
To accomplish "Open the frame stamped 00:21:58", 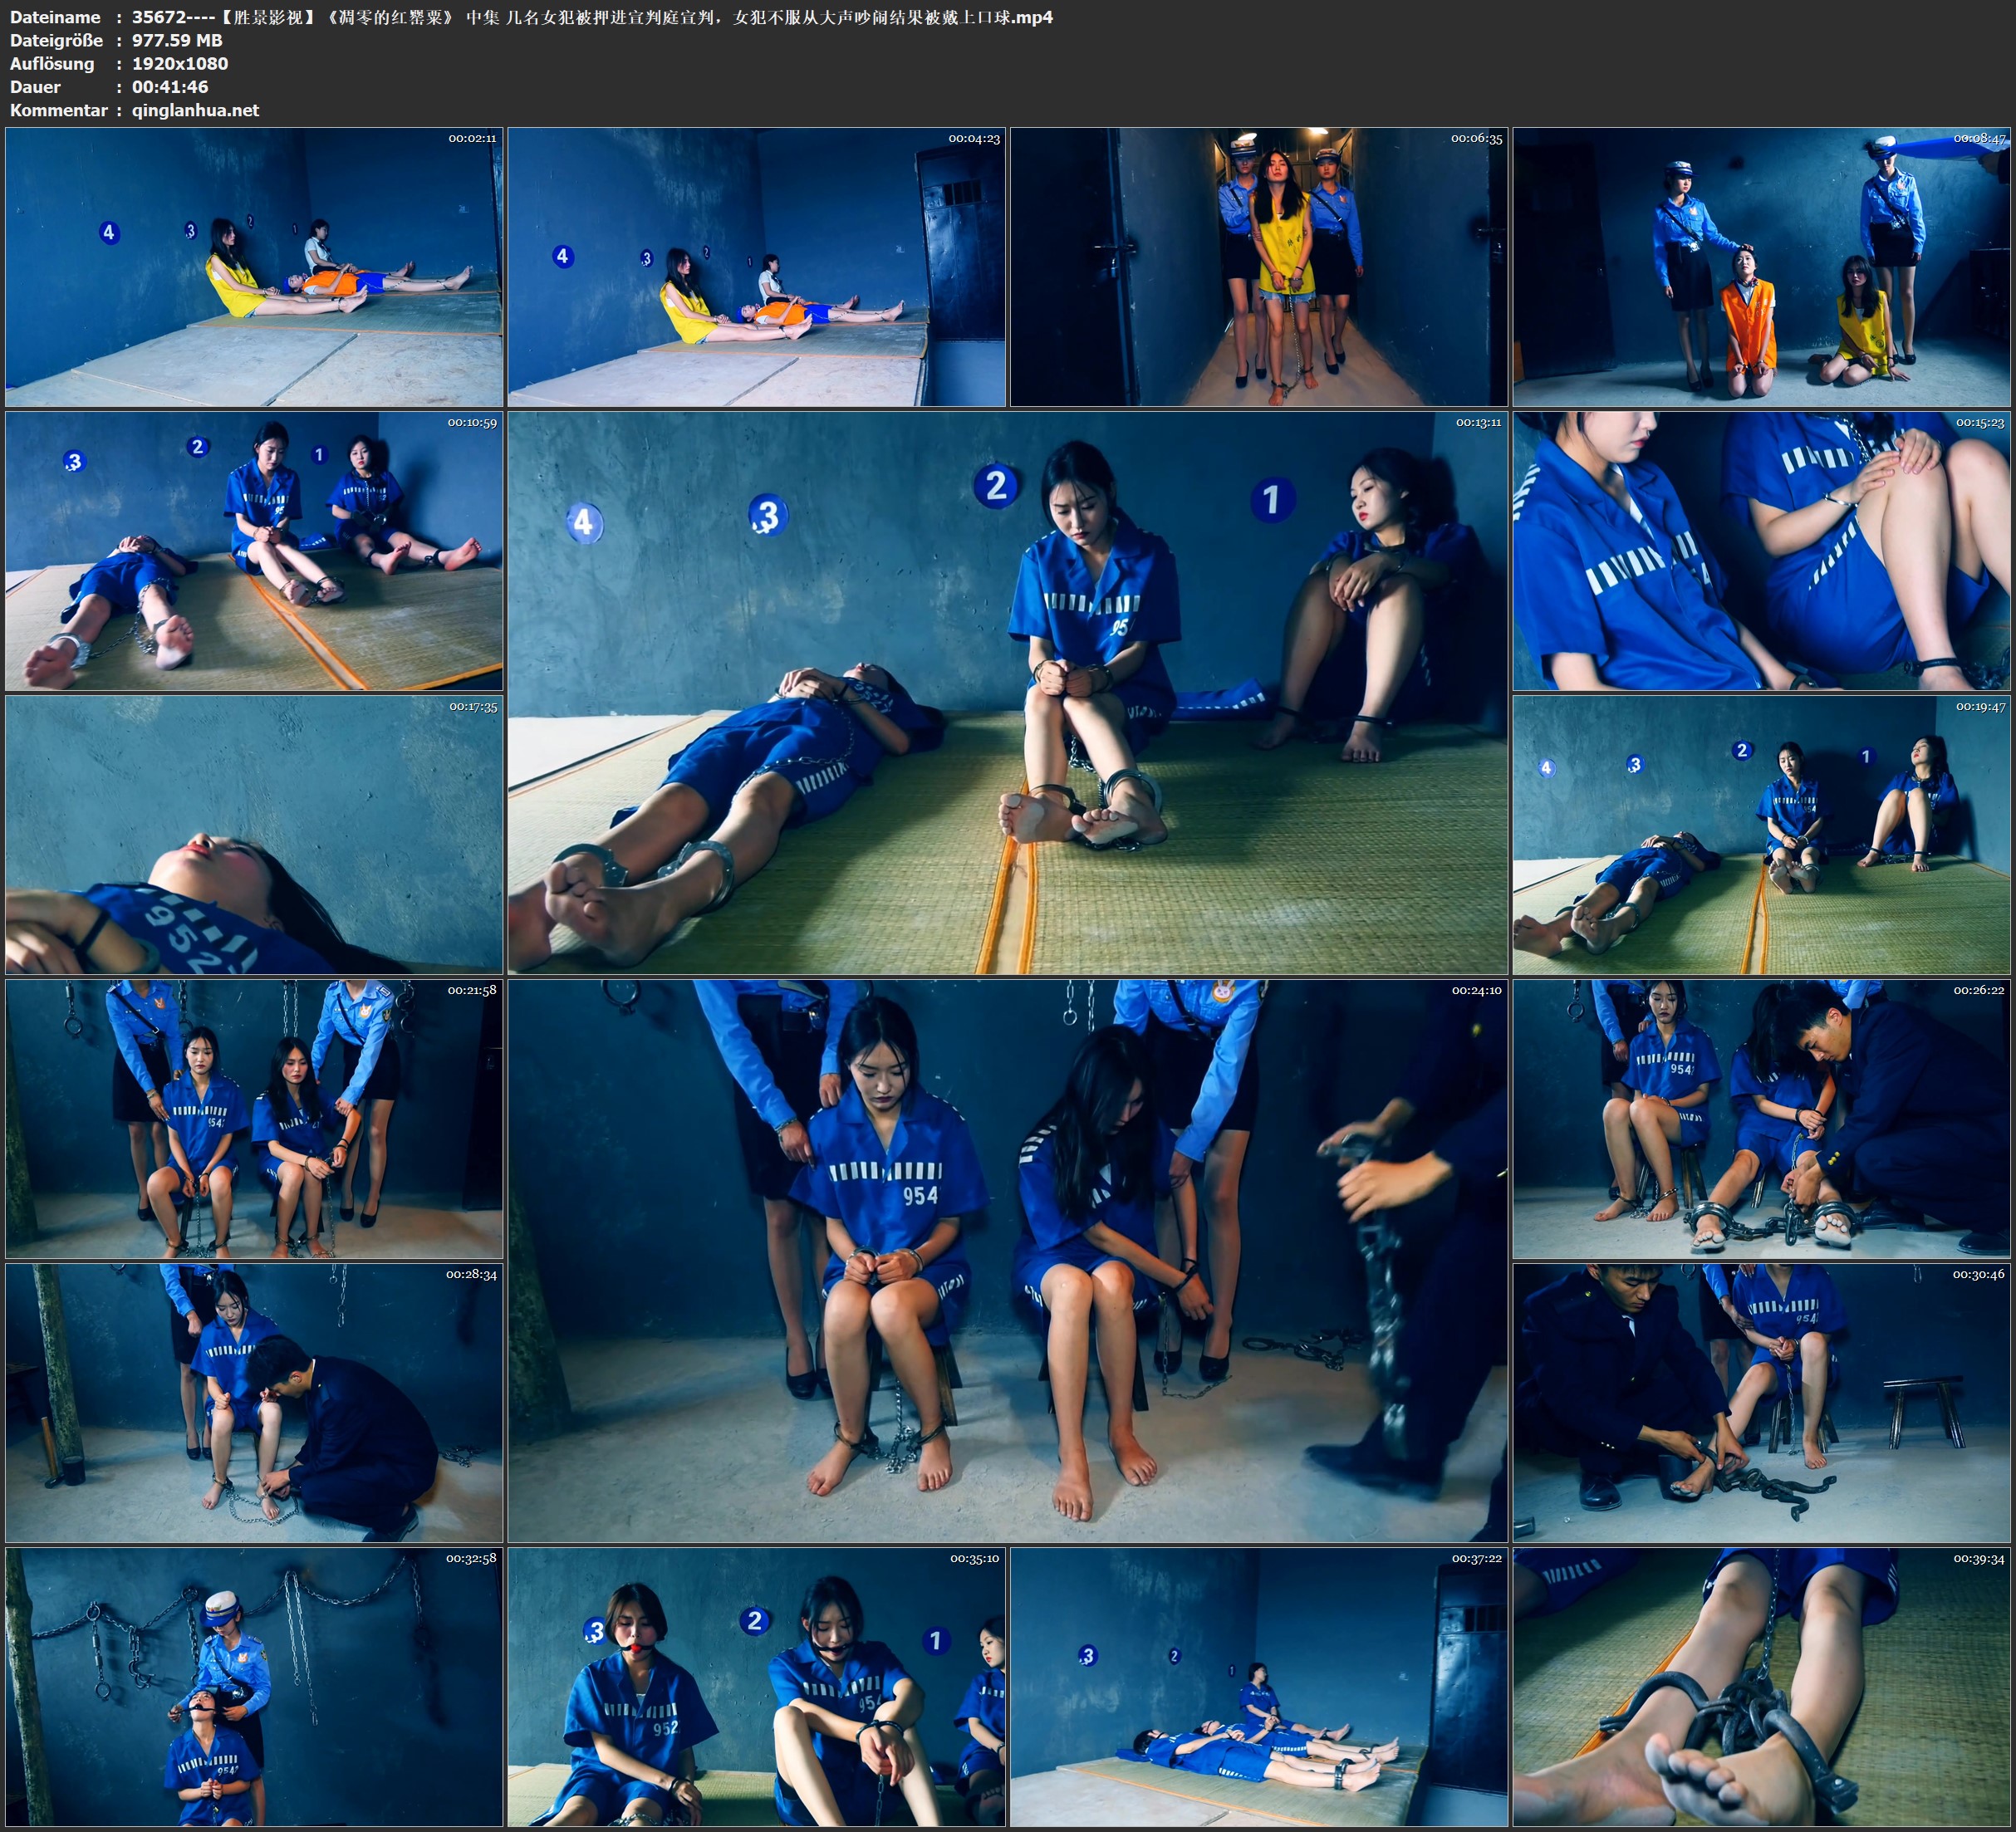I will click(x=254, y=1119).
